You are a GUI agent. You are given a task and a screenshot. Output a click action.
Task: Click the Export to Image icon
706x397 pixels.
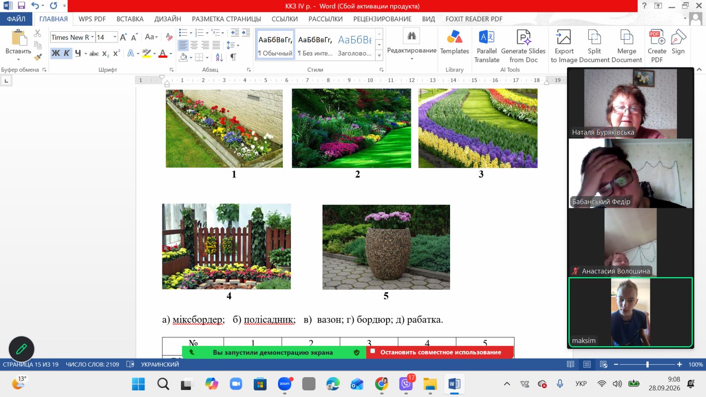pos(563,37)
